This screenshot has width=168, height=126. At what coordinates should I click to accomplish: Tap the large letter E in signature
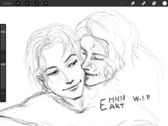point(103,105)
